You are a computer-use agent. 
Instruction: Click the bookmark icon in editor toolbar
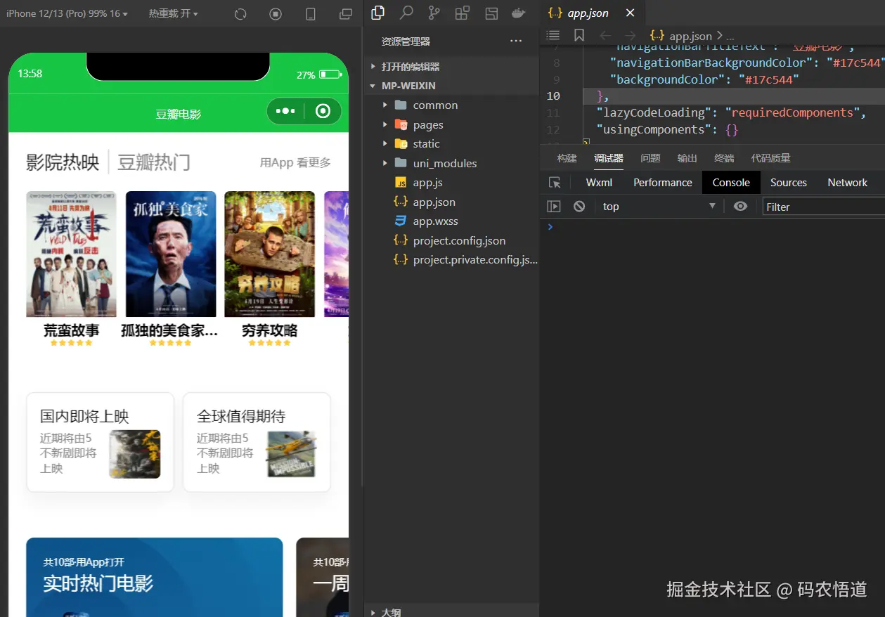pyautogui.click(x=579, y=35)
